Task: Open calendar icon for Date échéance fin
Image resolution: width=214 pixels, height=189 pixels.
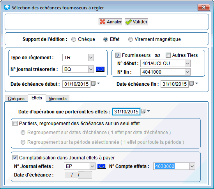Action: click(192, 83)
